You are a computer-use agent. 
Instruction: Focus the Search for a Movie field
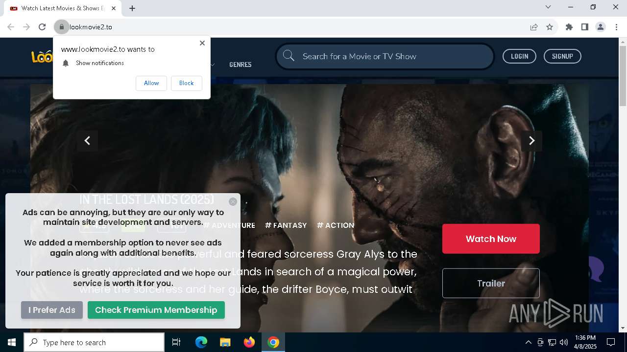[385, 56]
